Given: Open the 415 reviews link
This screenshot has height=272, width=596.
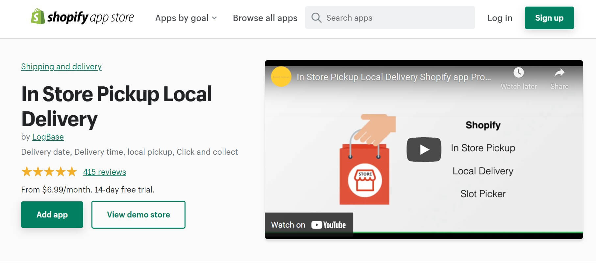Looking at the screenshot, I should pos(105,172).
